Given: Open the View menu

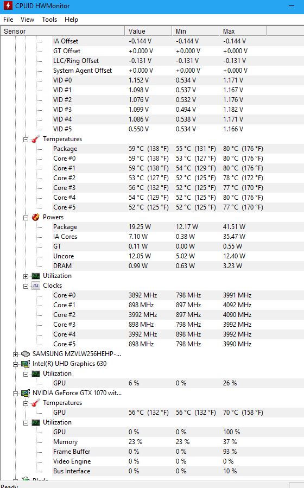Looking at the screenshot, I should 27,20.
